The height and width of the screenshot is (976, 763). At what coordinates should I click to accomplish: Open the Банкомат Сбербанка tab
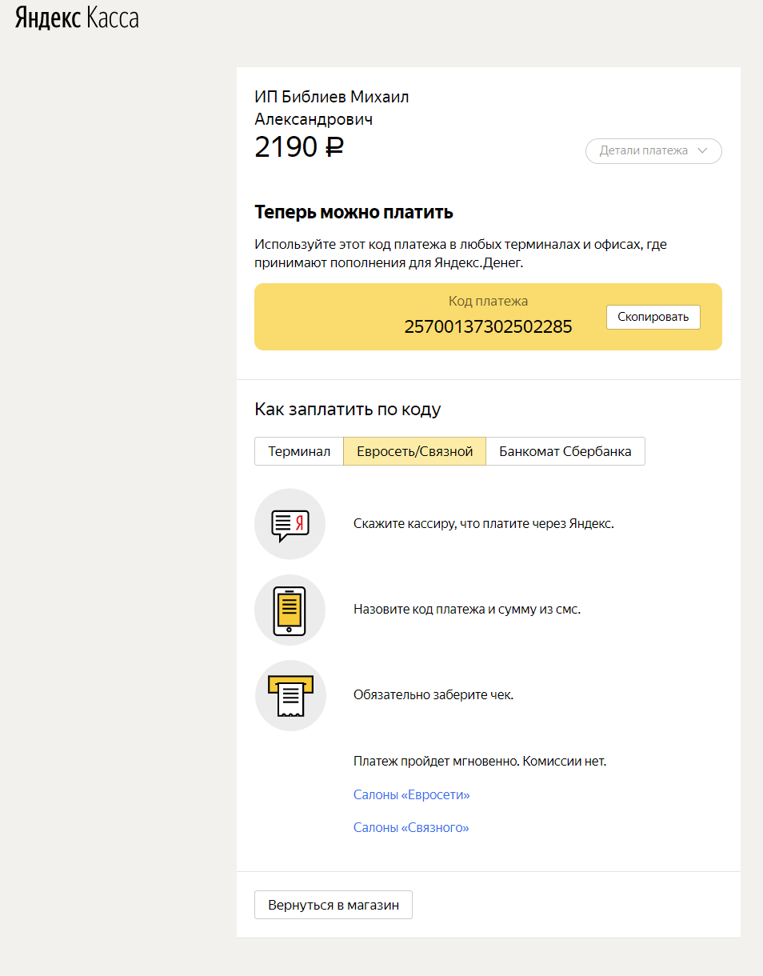pyautogui.click(x=565, y=451)
